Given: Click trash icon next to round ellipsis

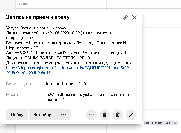Looking at the screenshot, I should coord(105,115).
